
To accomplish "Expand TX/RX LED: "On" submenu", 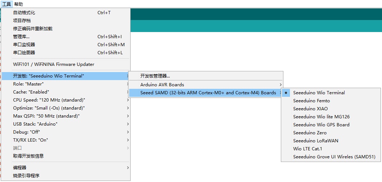I will click(66, 140).
